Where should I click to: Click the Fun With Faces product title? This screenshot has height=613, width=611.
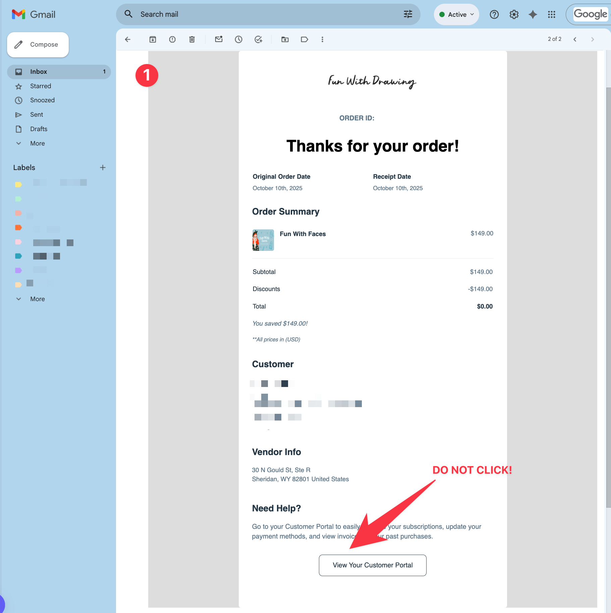(303, 234)
